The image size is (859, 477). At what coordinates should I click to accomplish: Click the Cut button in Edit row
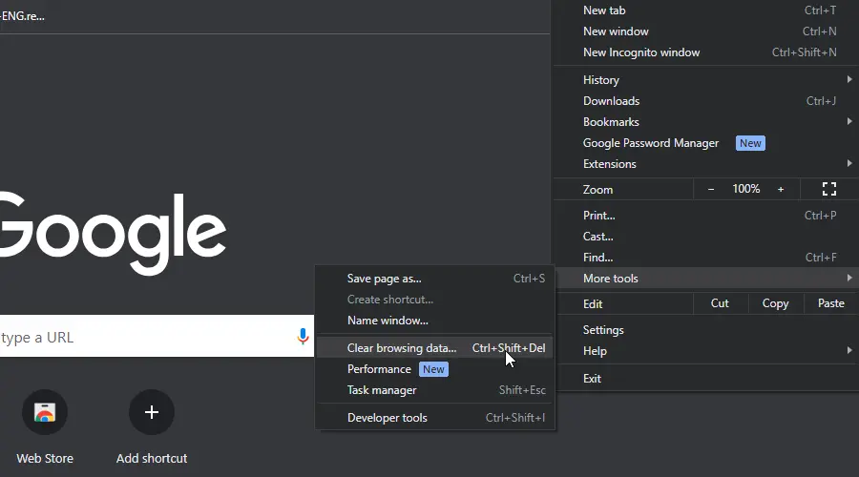pyautogui.click(x=720, y=303)
